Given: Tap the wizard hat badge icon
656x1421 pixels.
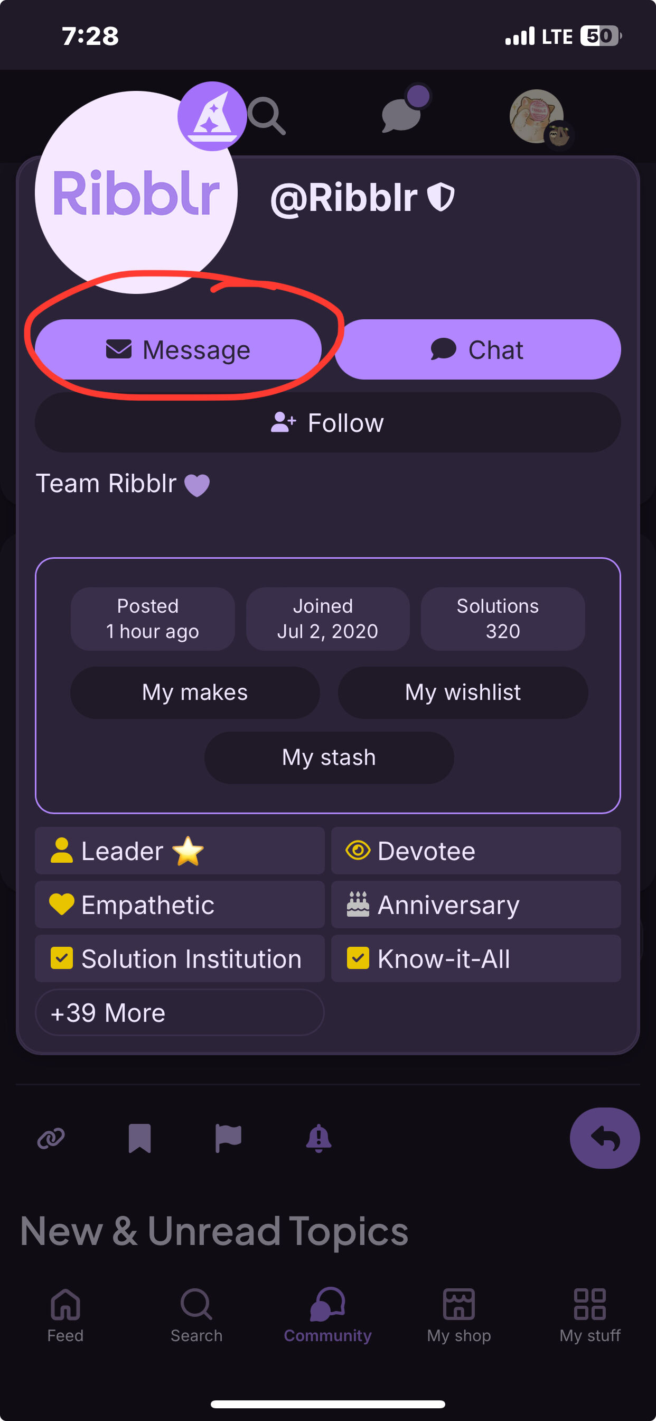Looking at the screenshot, I should [x=212, y=116].
